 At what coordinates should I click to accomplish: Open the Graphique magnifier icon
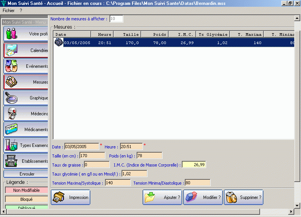coord(11,98)
